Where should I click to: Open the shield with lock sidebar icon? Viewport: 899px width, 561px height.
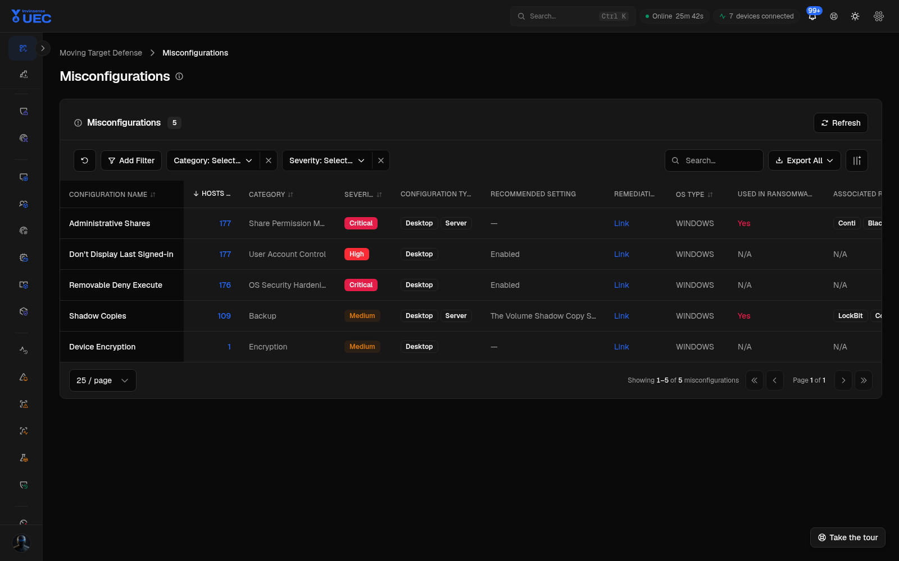pyautogui.click(x=23, y=112)
